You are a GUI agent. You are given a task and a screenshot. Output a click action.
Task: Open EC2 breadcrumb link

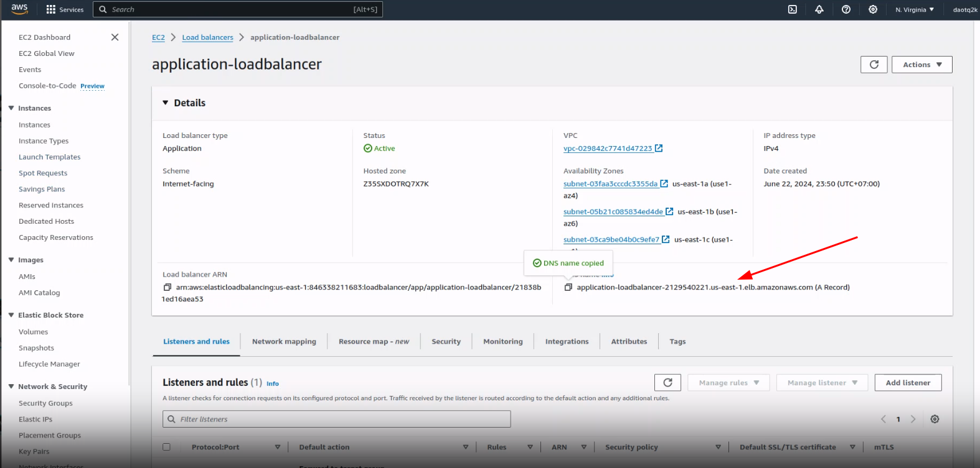(x=158, y=37)
